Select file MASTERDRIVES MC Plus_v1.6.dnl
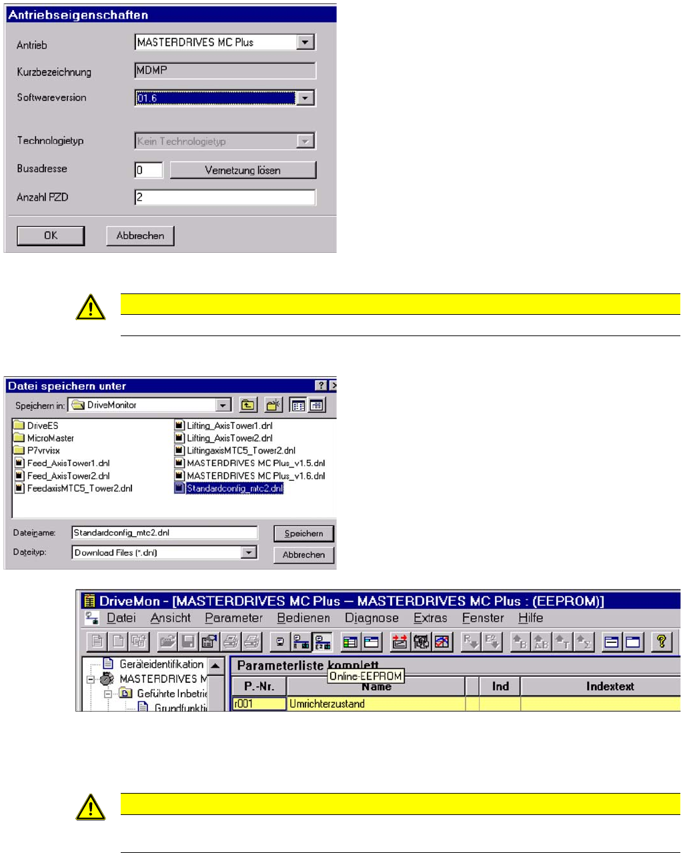The height and width of the screenshot is (853, 681). point(249,476)
